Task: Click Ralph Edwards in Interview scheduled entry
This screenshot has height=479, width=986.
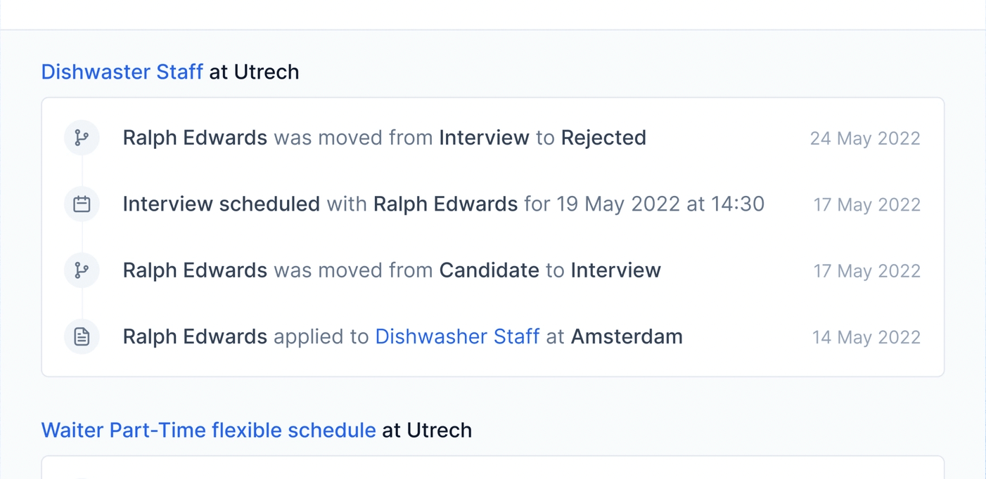Action: [x=445, y=204]
